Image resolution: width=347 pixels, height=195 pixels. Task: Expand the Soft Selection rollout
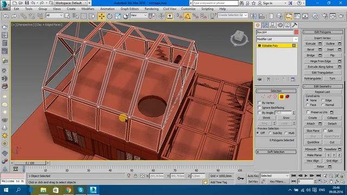coord(276,152)
